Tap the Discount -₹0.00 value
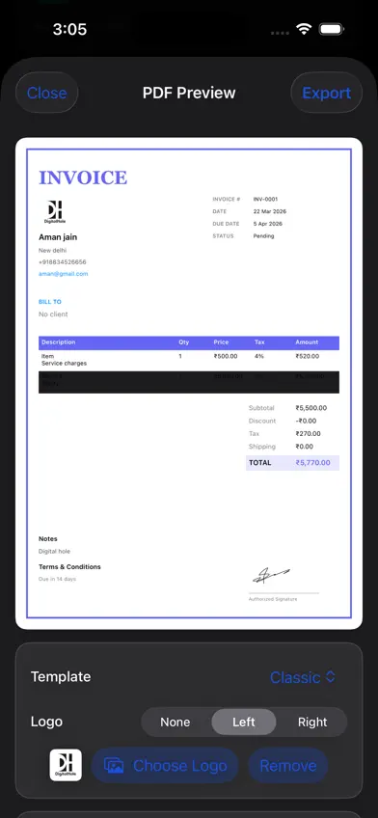The image size is (378, 818). [306, 421]
